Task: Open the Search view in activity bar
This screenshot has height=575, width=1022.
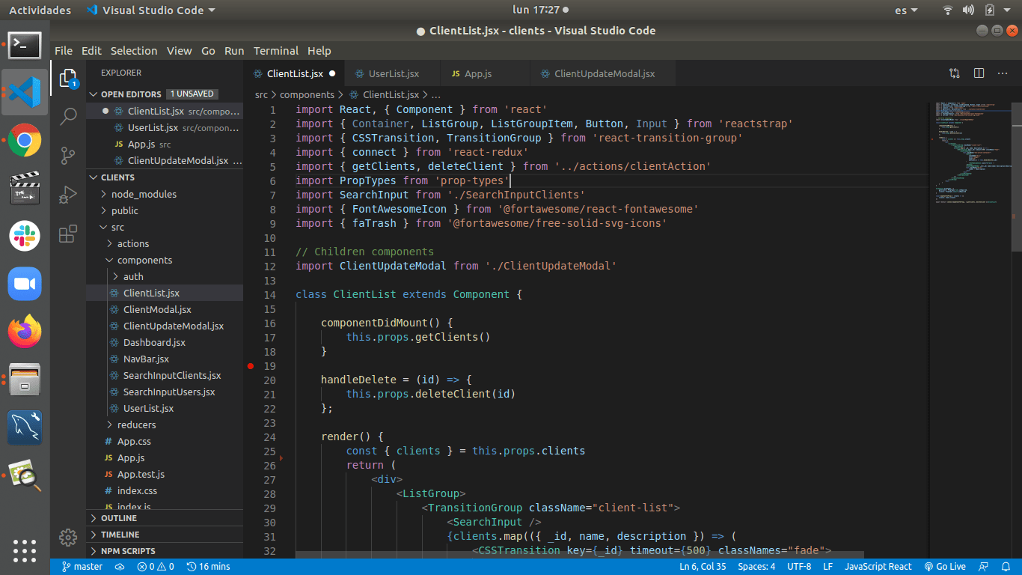Action: tap(68, 116)
